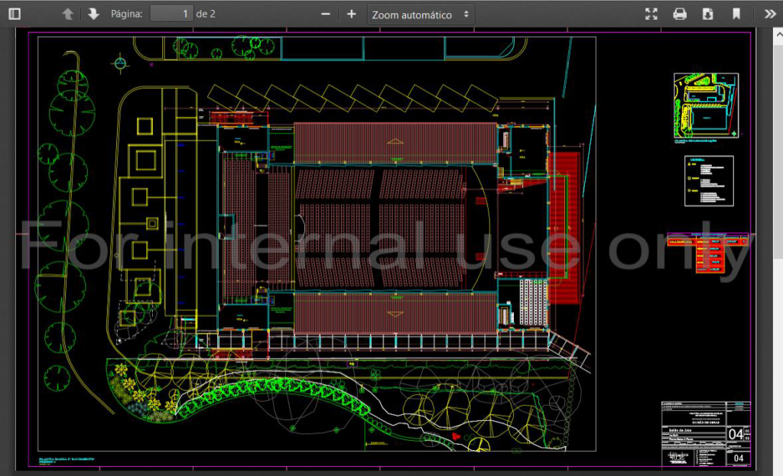Toggle the sidebar panel
This screenshot has width=783, height=476.
(15, 14)
